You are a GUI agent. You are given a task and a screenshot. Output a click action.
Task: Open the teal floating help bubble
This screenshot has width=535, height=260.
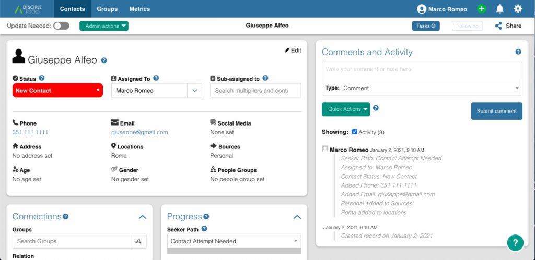(515, 243)
